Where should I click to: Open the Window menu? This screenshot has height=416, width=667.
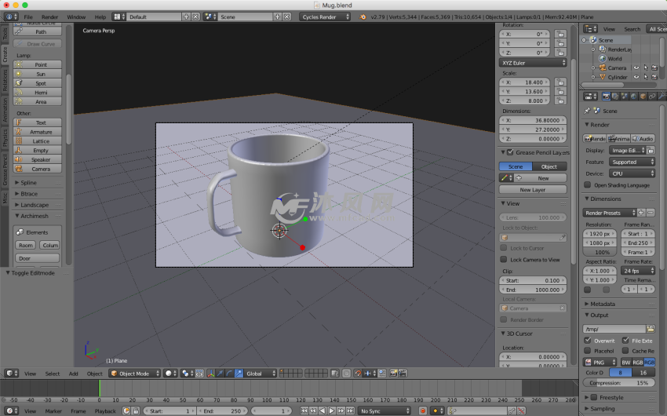point(76,16)
